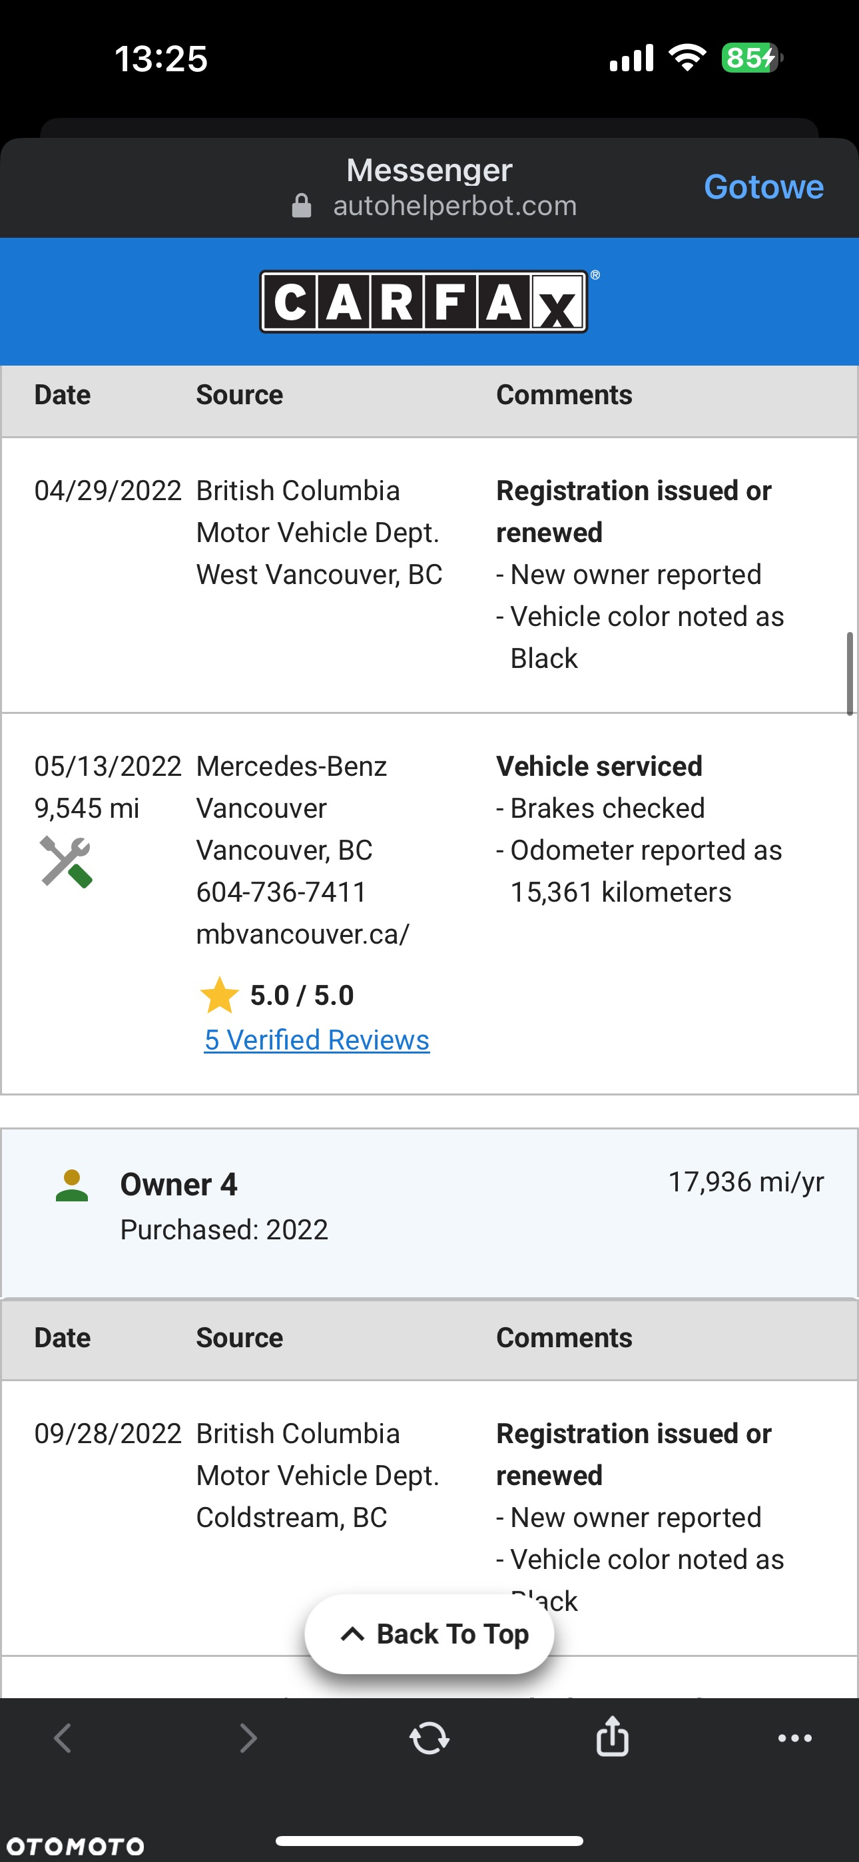
Task: Open the share sheet icon
Action: coord(613,1736)
